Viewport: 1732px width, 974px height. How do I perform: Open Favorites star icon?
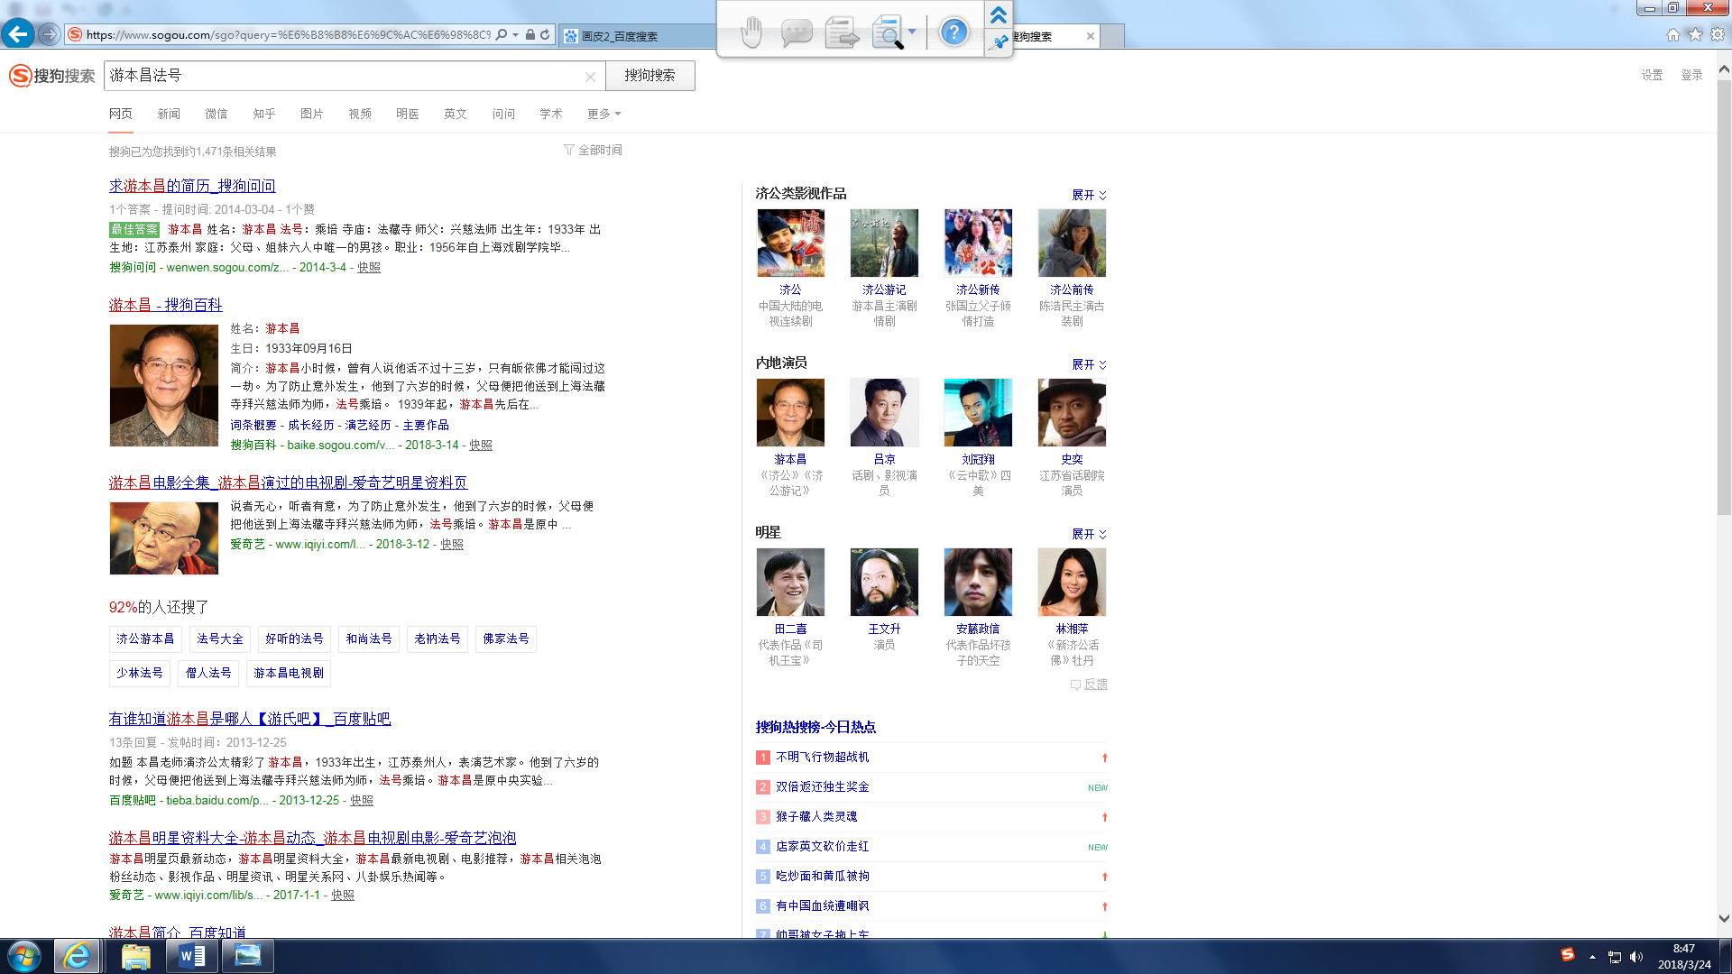1695,34
